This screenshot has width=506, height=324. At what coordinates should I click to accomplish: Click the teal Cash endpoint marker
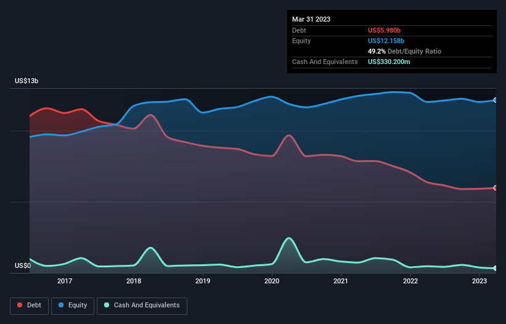pos(496,268)
